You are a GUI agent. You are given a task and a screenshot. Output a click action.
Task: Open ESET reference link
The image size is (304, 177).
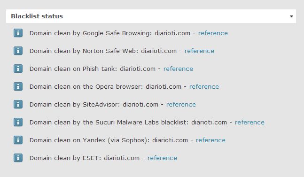click(162, 158)
